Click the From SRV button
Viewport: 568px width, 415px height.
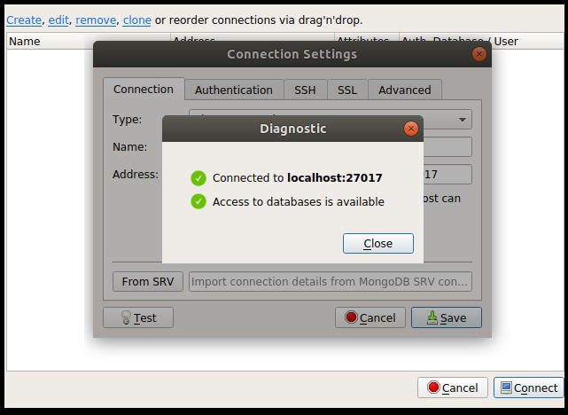[x=148, y=282]
